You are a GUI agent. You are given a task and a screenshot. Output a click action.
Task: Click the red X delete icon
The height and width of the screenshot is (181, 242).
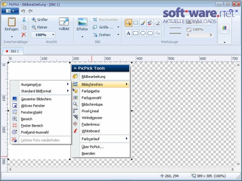24,35
